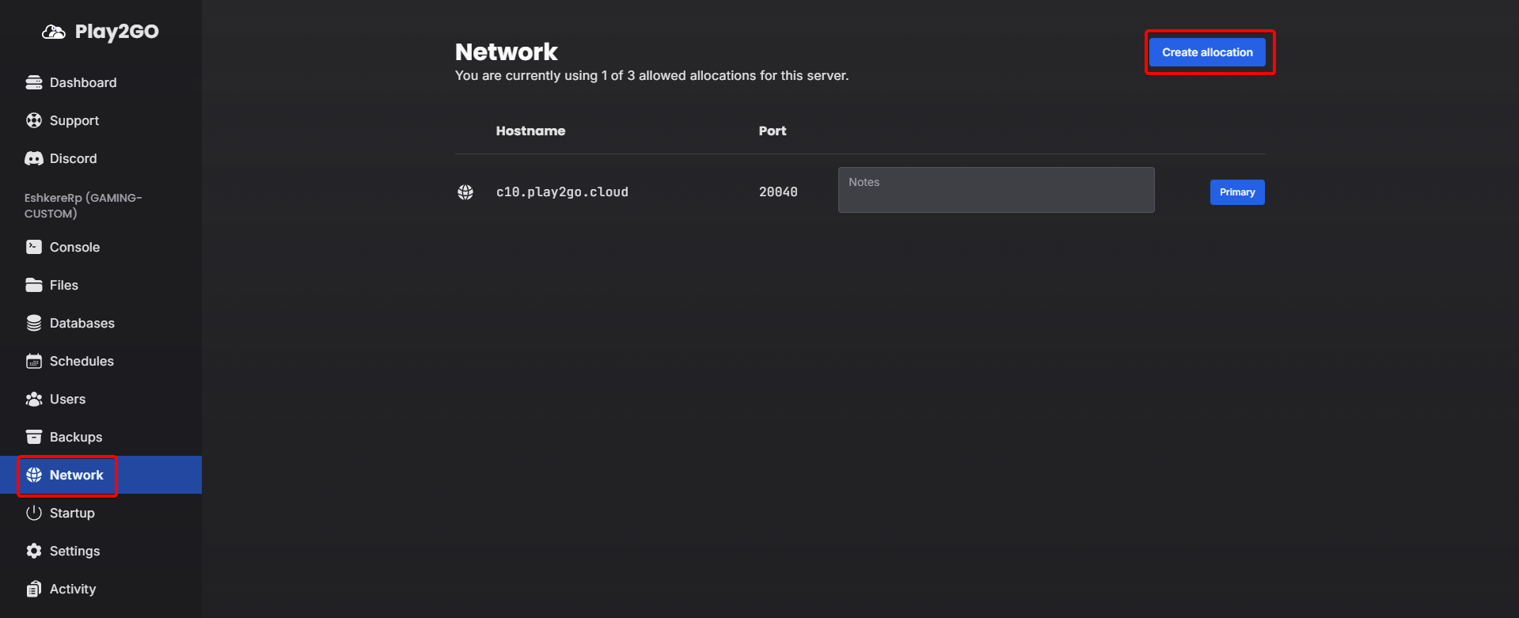Click the Console terminal icon
1519x618 pixels.
34,247
